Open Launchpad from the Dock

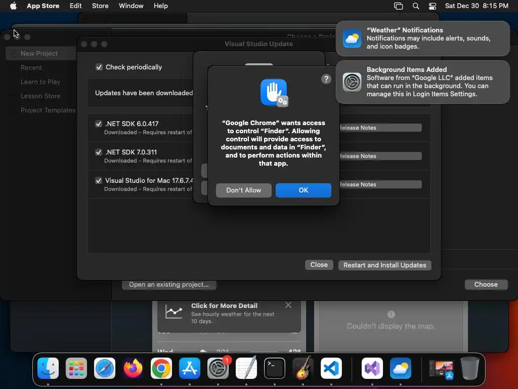coord(76,368)
